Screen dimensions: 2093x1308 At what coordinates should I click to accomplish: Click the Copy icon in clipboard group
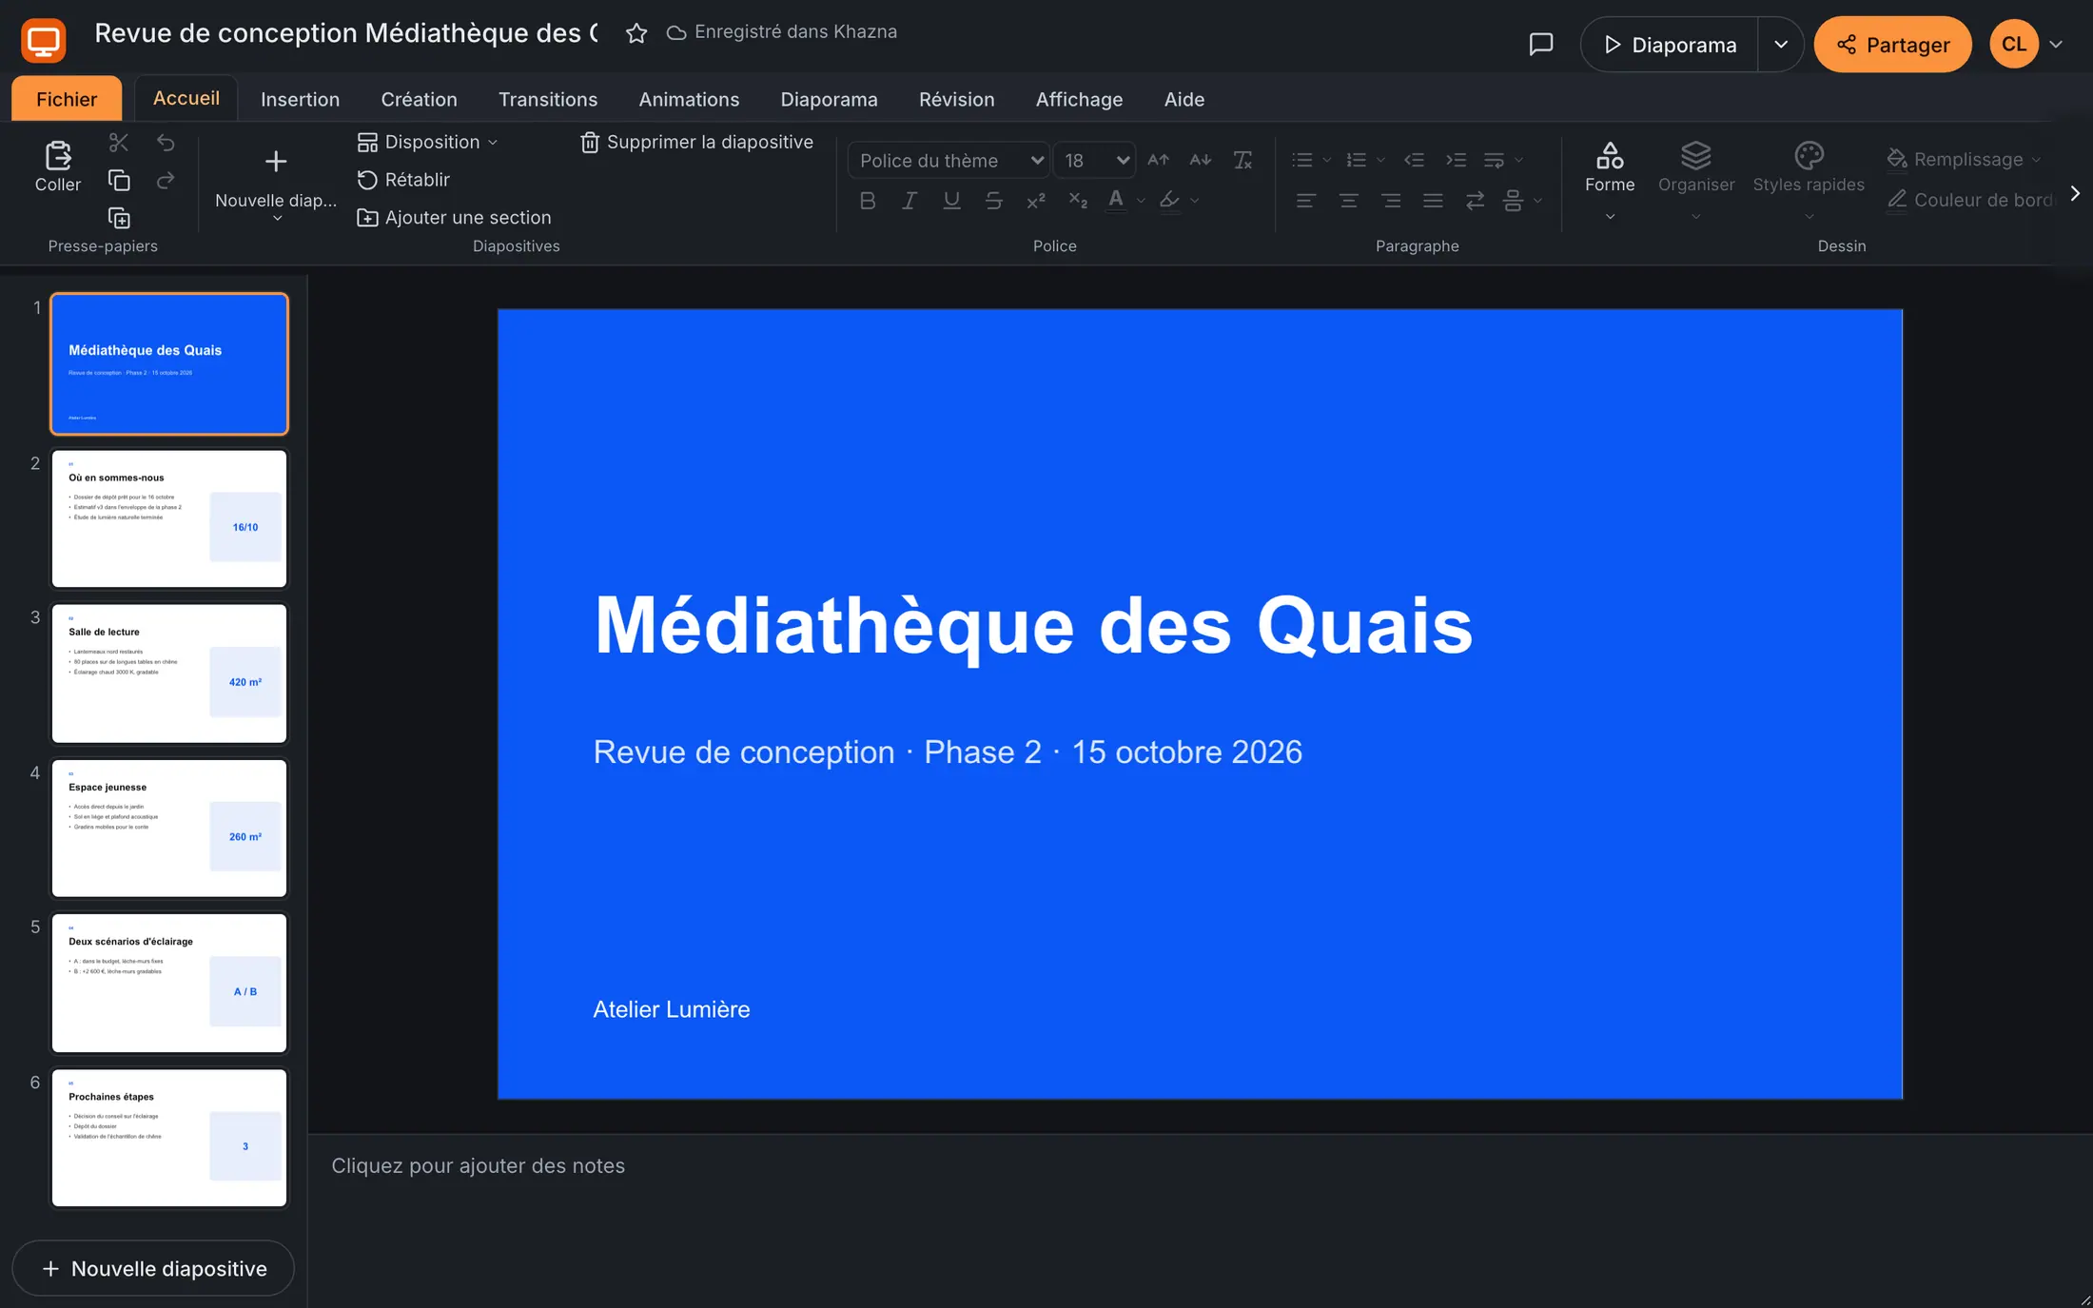click(x=119, y=181)
